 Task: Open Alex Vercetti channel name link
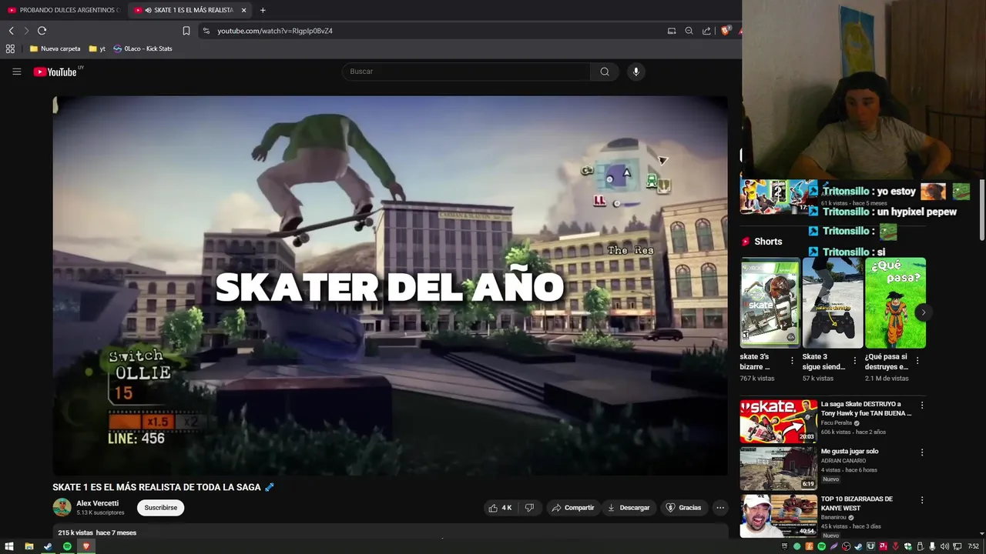[x=97, y=503]
